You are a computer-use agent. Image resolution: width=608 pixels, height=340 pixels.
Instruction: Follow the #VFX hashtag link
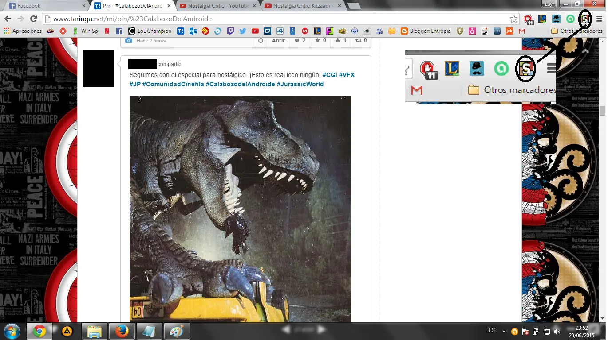point(347,75)
